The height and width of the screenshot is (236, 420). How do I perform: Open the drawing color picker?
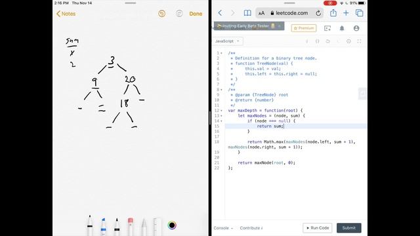pyautogui.click(x=172, y=226)
